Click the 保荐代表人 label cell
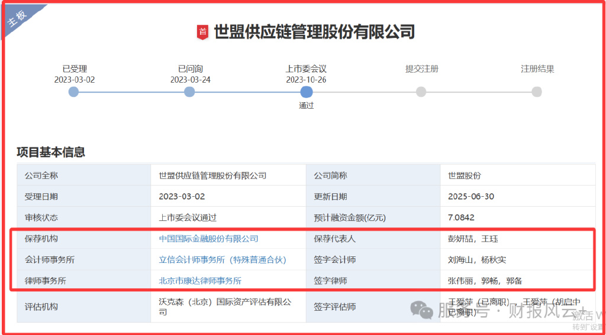This screenshot has width=606, height=335. (x=373, y=239)
